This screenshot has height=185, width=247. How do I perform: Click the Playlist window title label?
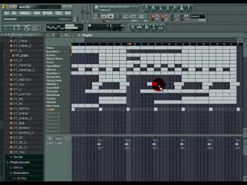point(87,35)
